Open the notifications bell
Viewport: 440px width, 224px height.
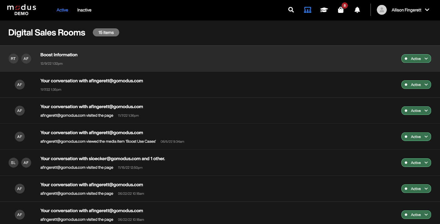357,10
